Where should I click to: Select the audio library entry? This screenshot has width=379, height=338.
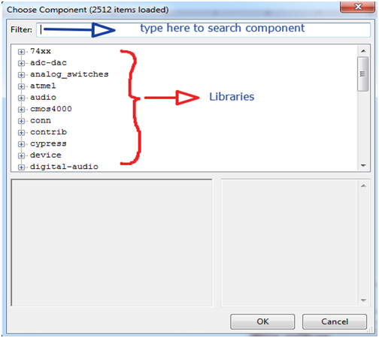[x=43, y=98]
